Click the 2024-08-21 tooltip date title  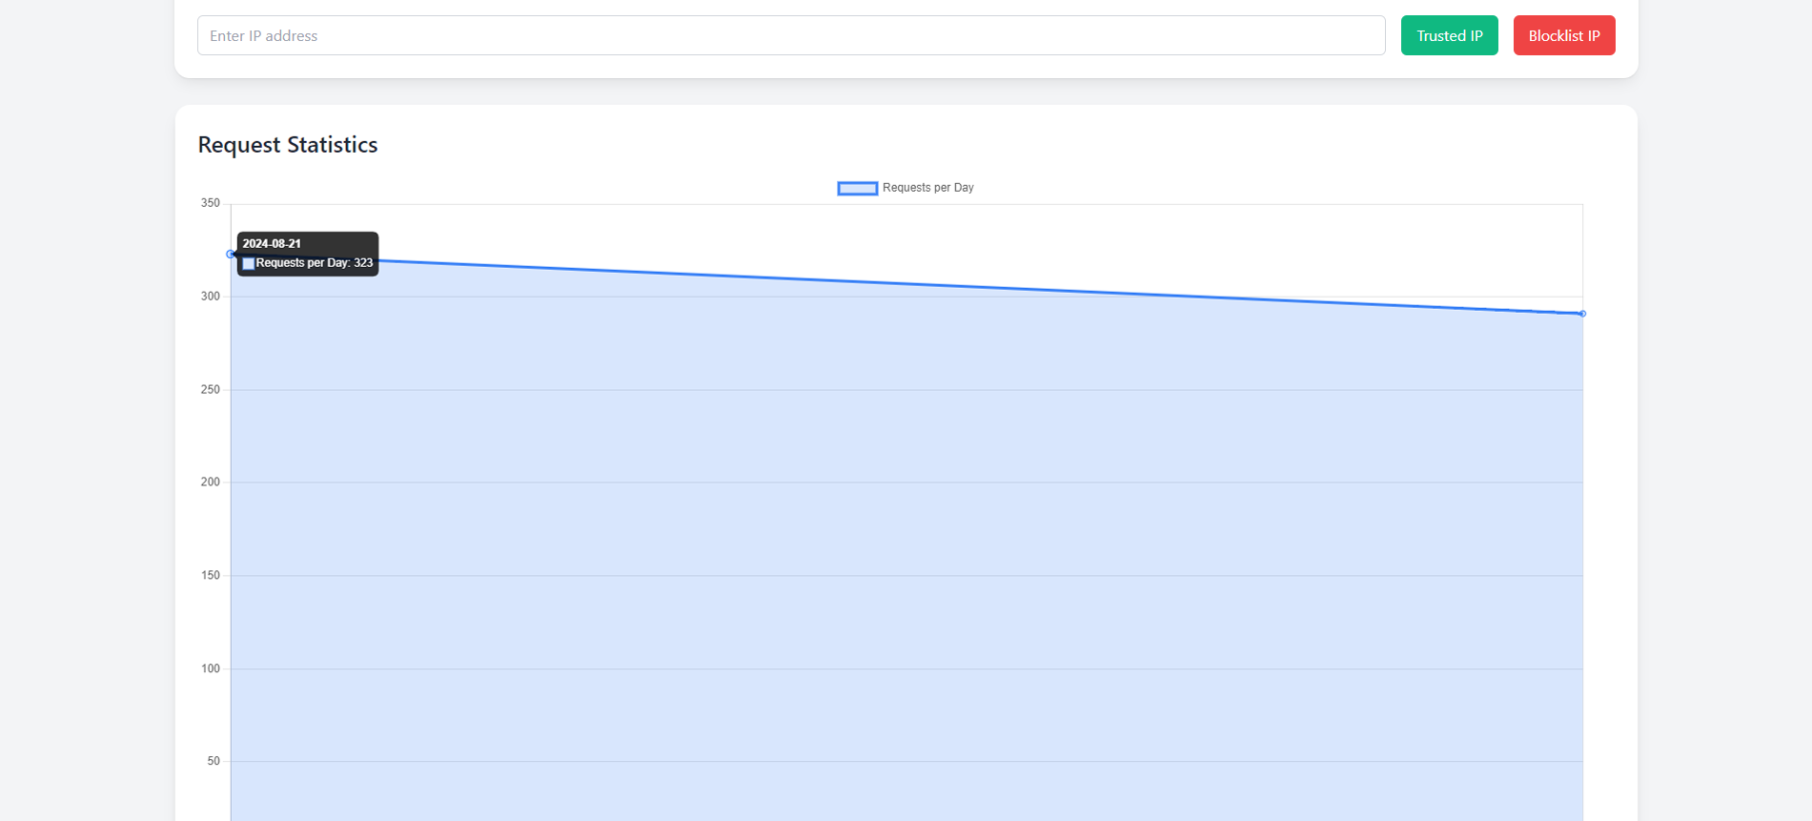272,244
